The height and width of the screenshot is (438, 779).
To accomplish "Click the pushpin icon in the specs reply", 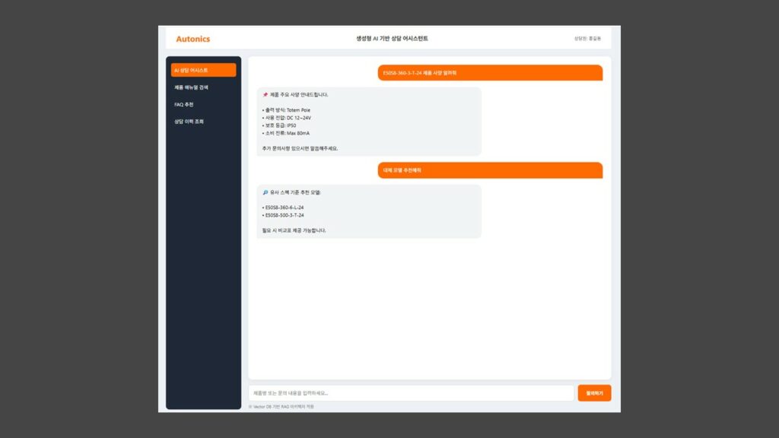I will pos(265,95).
